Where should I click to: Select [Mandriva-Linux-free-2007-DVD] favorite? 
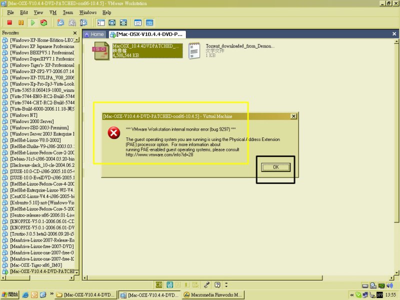click(x=38, y=246)
